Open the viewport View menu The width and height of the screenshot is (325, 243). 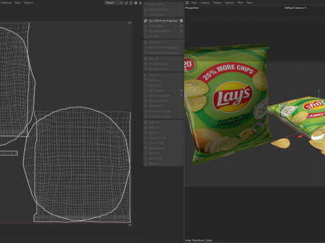[194, 3]
